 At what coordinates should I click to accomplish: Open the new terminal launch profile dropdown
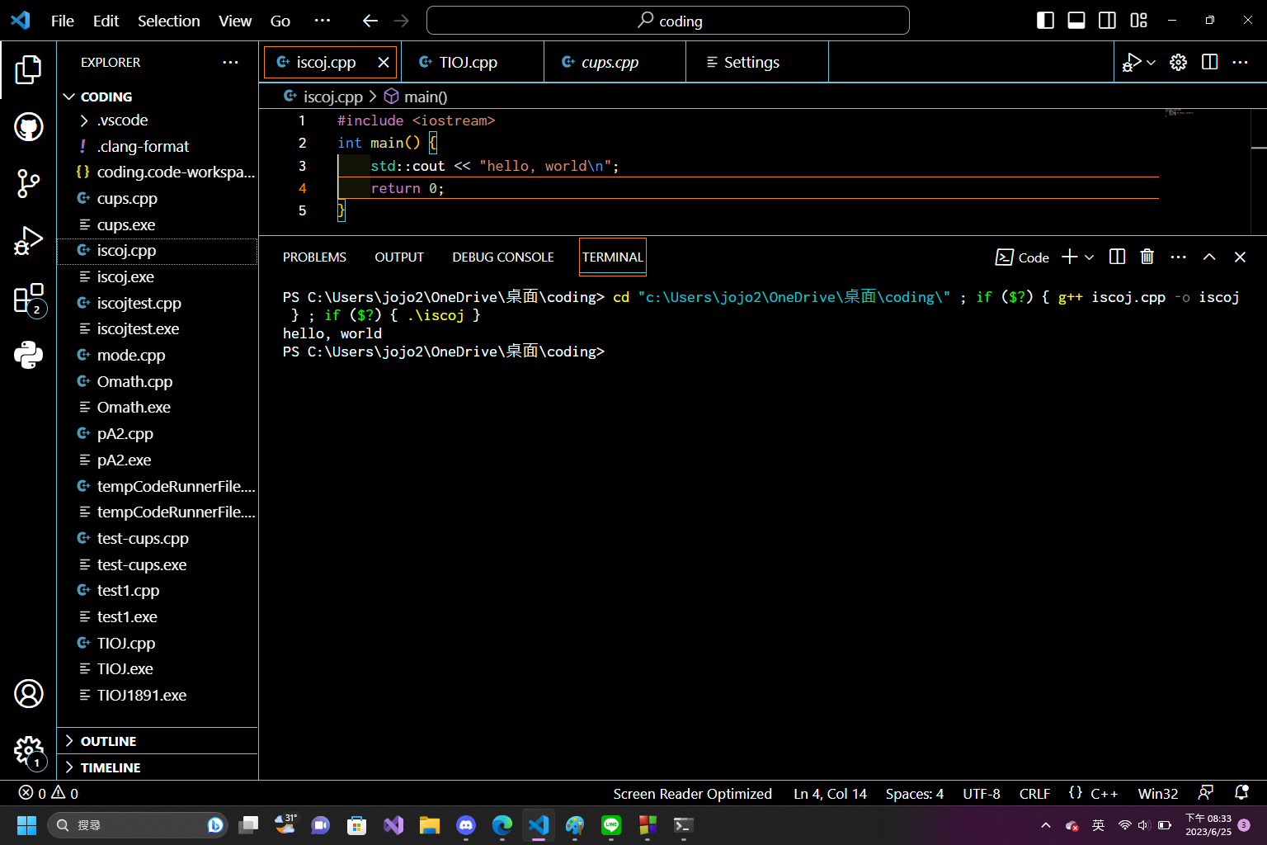pyautogui.click(x=1090, y=257)
